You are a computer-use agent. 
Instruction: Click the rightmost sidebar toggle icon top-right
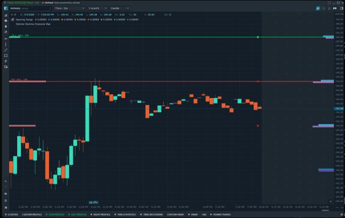coord(341,8)
